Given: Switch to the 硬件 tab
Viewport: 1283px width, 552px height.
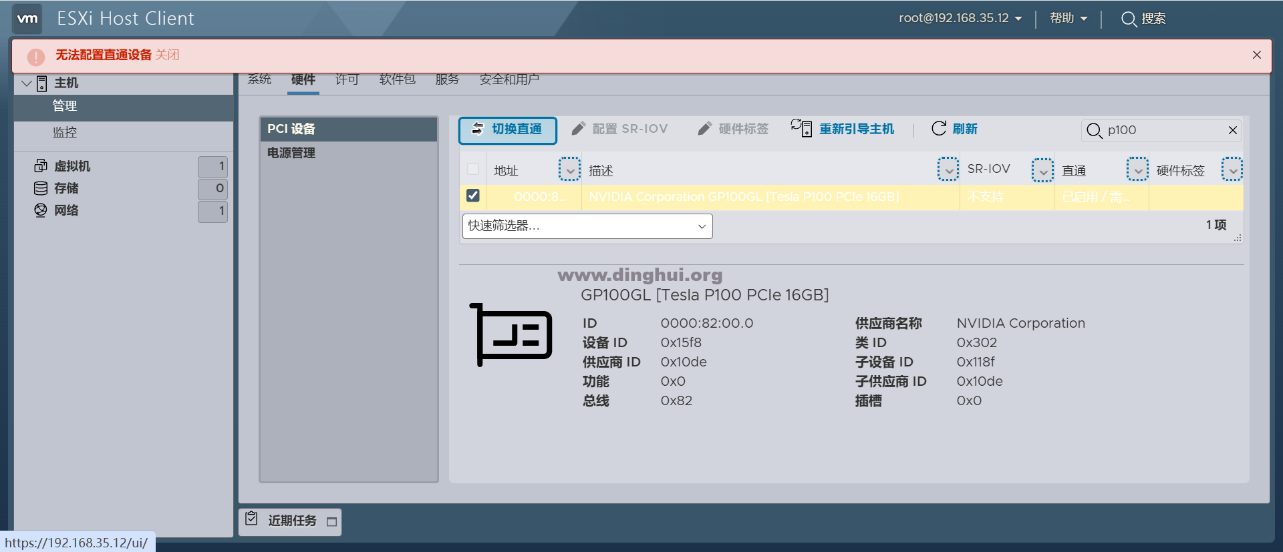Looking at the screenshot, I should point(303,79).
